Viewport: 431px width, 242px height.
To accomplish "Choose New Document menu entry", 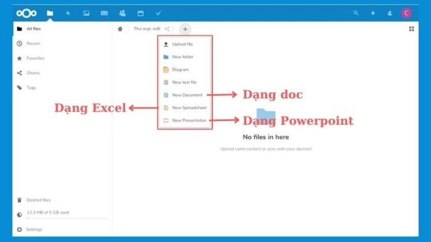I will (185, 95).
